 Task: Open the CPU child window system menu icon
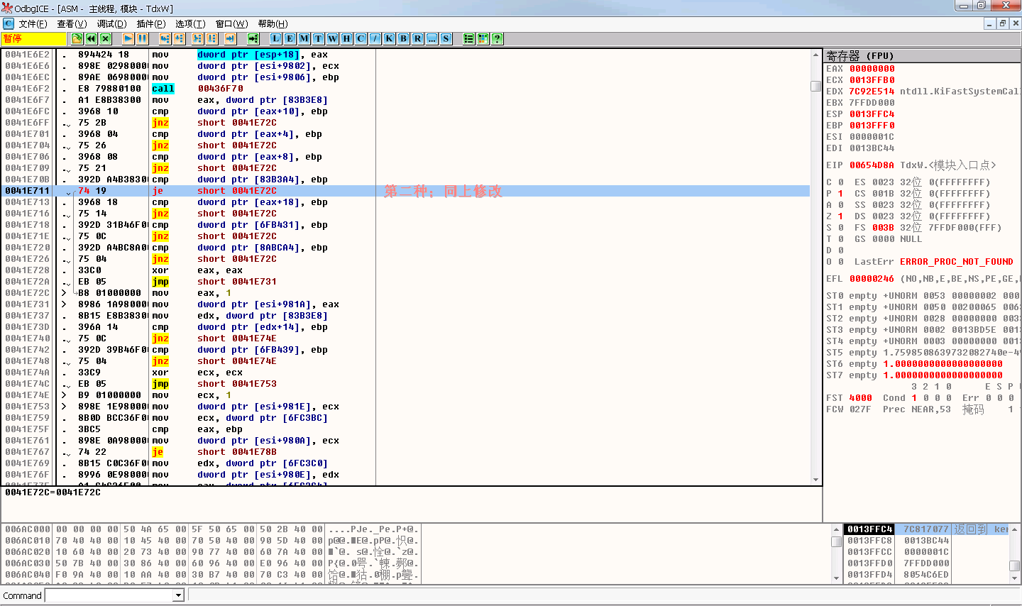click(9, 23)
